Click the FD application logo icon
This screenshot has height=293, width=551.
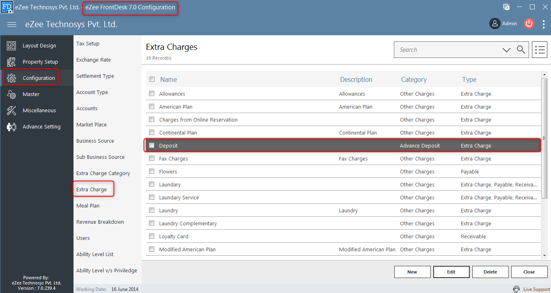pos(6,6)
